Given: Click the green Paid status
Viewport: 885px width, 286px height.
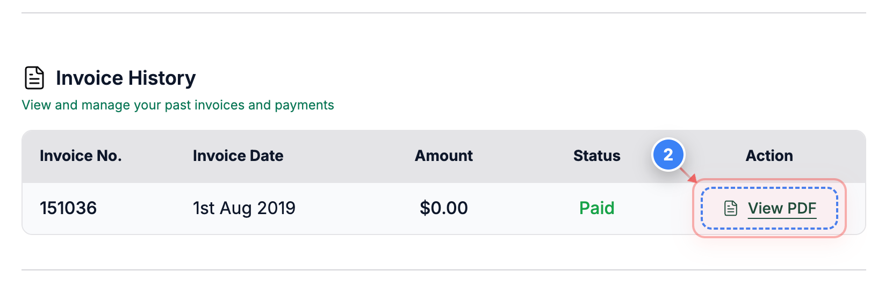Looking at the screenshot, I should [x=596, y=208].
